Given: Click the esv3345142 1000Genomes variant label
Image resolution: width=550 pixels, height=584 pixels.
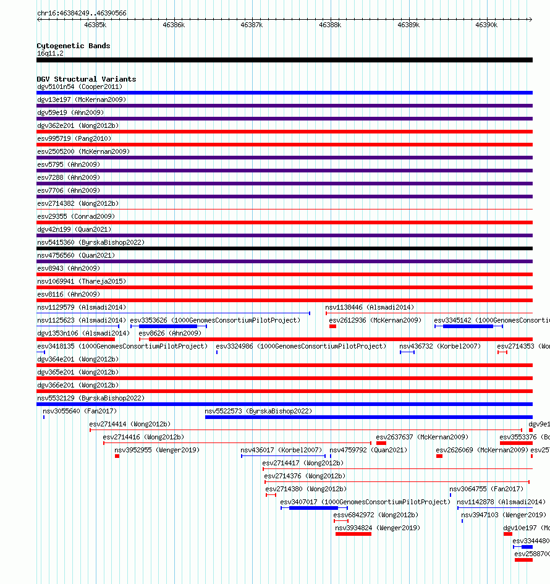Looking at the screenshot, I should point(492,320).
